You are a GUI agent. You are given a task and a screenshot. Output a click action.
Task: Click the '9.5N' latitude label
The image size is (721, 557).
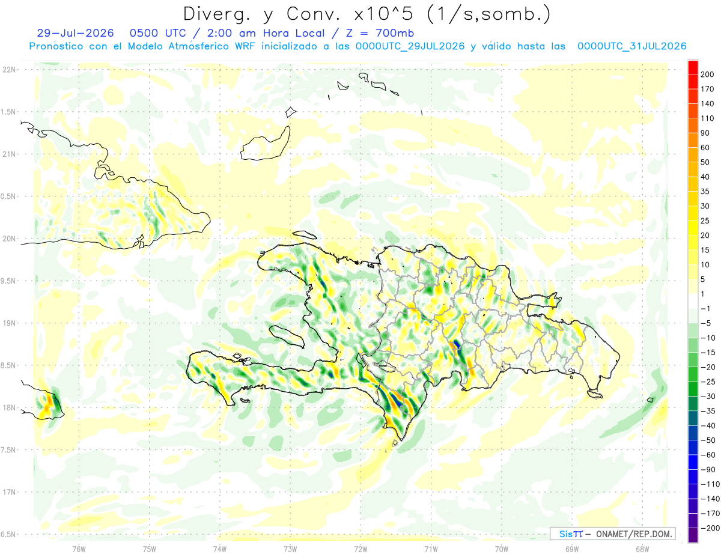click(9, 281)
